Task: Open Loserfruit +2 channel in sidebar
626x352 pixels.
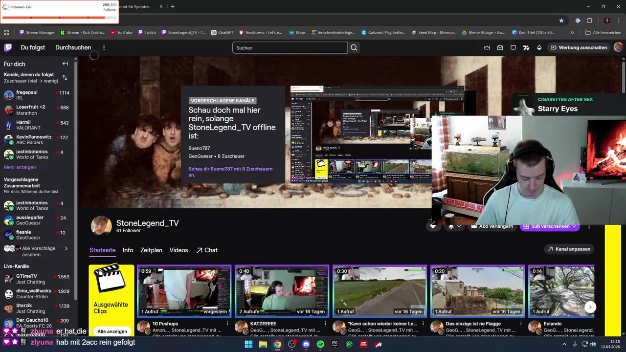Action: (x=37, y=110)
